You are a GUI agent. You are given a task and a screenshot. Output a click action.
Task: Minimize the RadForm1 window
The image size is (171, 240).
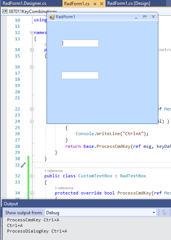136,17
